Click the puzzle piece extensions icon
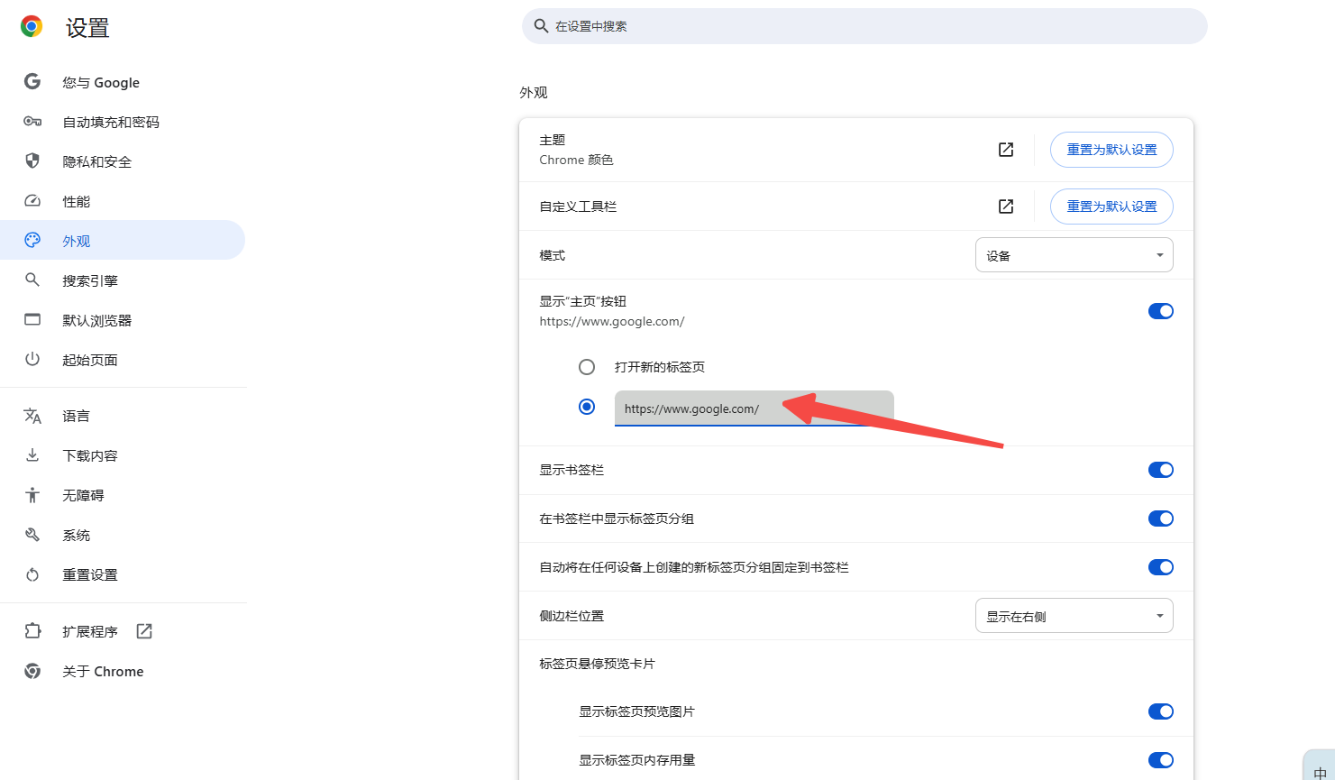This screenshot has height=780, width=1335. tap(32, 631)
